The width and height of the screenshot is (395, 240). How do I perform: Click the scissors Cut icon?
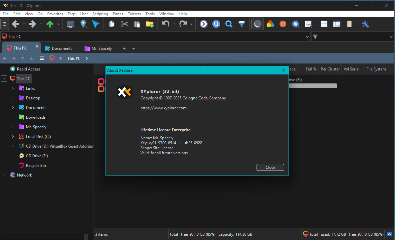[x=124, y=24]
